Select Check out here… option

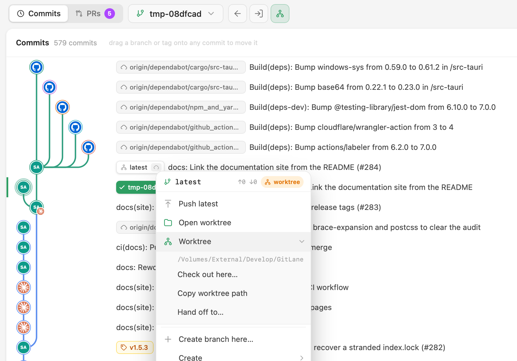pos(233,274)
